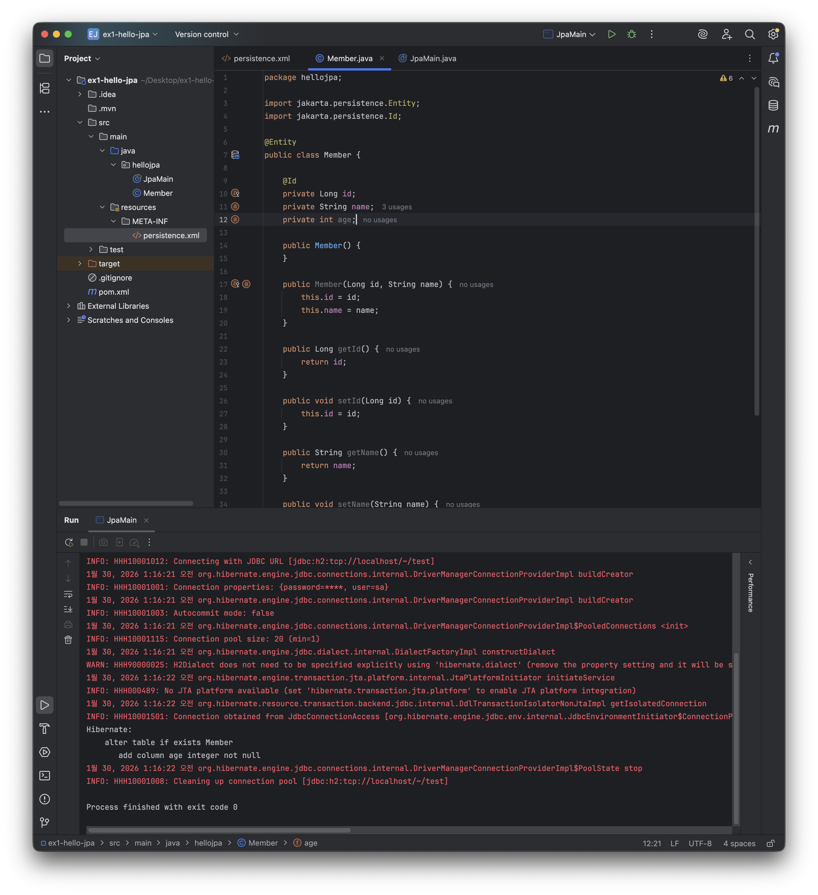This screenshot has width=818, height=895.
Task: Toggle soft-wrap in Run console
Action: (x=68, y=594)
